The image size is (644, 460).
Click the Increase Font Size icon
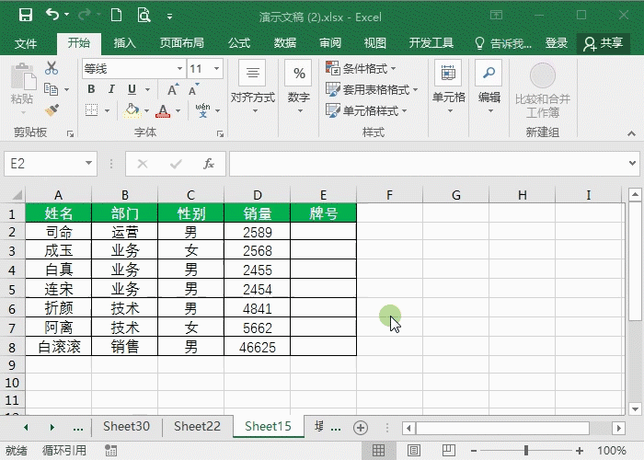click(x=173, y=89)
